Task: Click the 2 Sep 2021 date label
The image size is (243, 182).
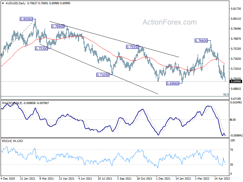Action: tap(124, 179)
